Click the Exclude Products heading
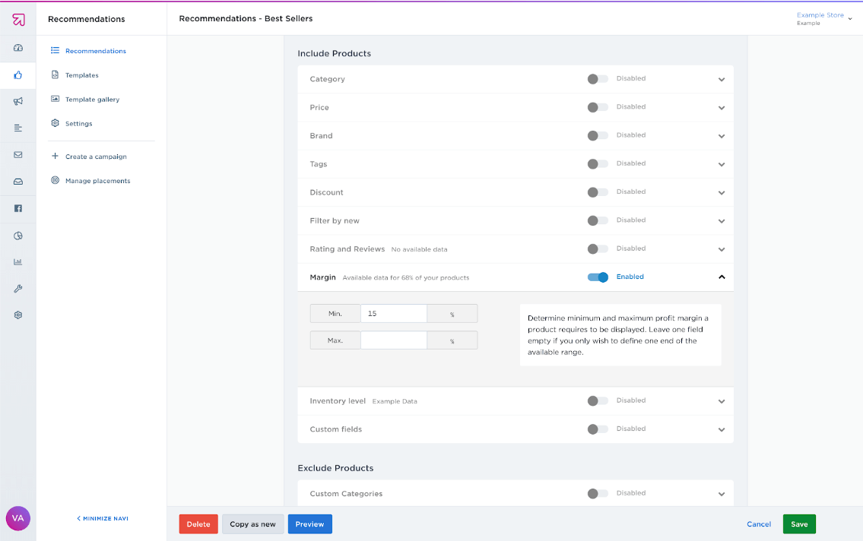The height and width of the screenshot is (541, 863). click(x=335, y=468)
